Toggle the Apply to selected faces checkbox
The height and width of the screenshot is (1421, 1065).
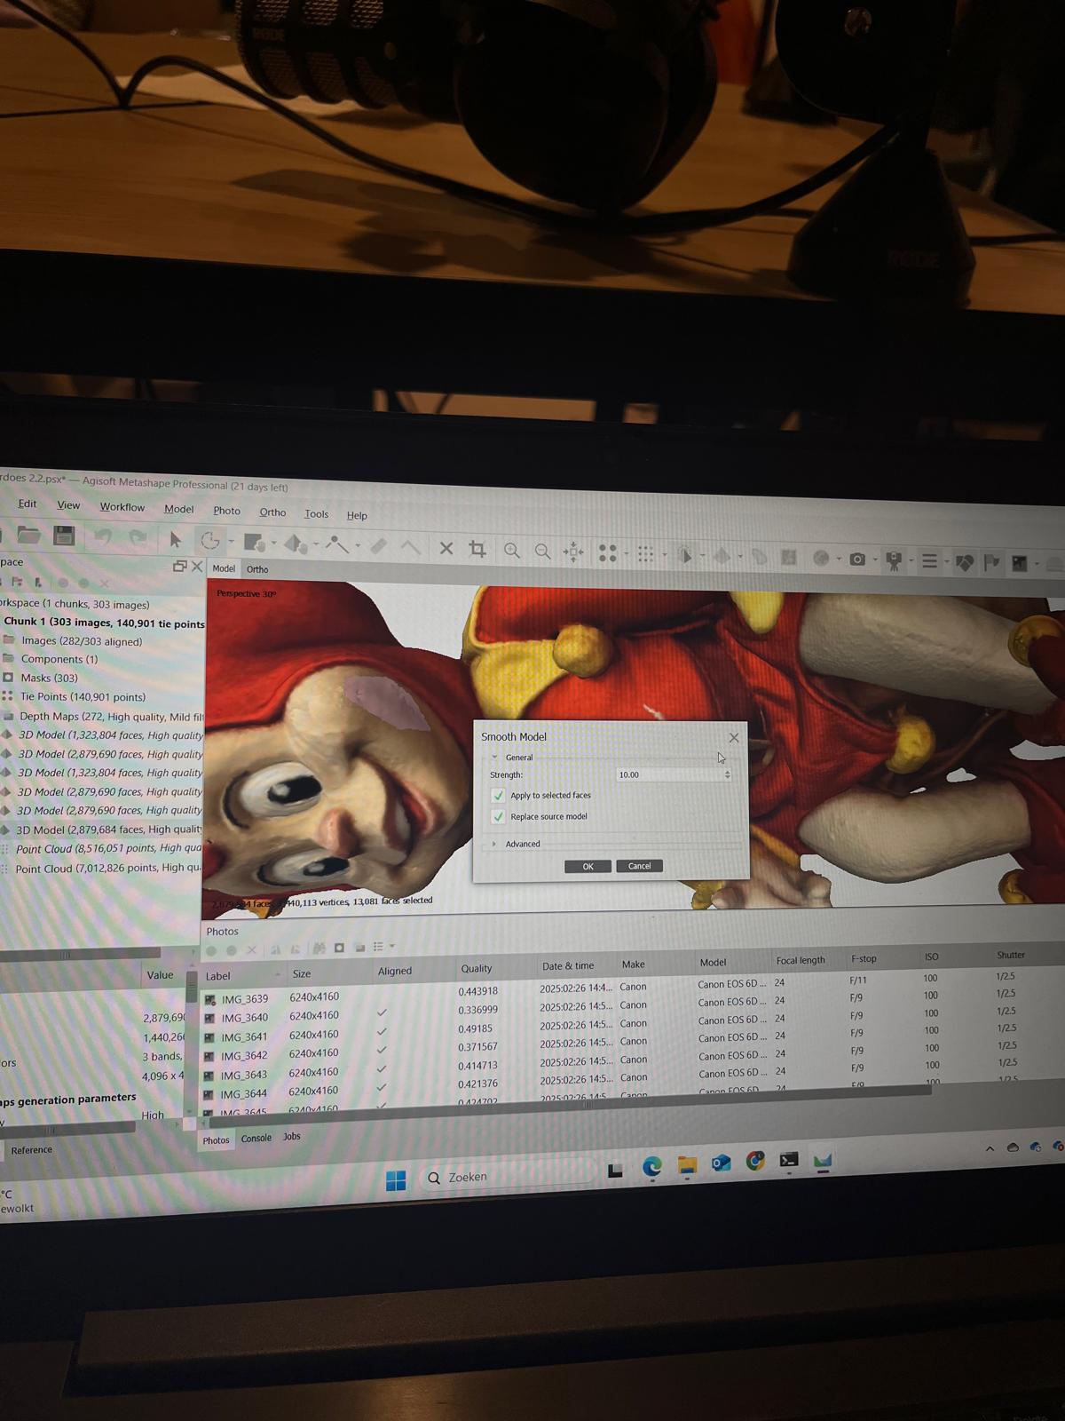[x=499, y=796]
